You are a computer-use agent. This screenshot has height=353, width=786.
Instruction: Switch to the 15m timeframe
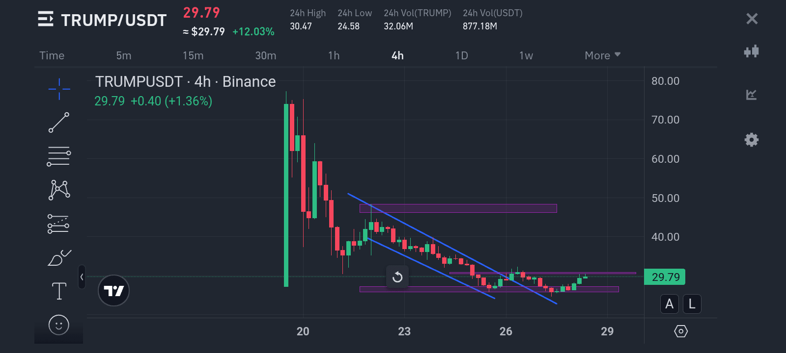[x=193, y=56]
